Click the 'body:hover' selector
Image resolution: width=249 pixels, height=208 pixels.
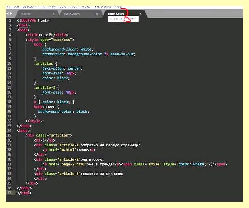pos(44,107)
